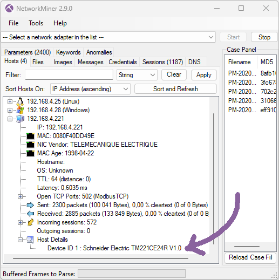
Task: Switch to the Parameters (2400) tab
Action: coord(28,52)
